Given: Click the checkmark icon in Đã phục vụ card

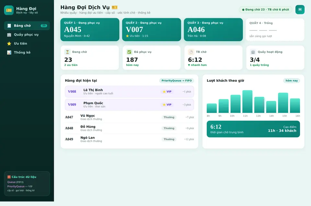Looking at the screenshot, I should point(129,52).
